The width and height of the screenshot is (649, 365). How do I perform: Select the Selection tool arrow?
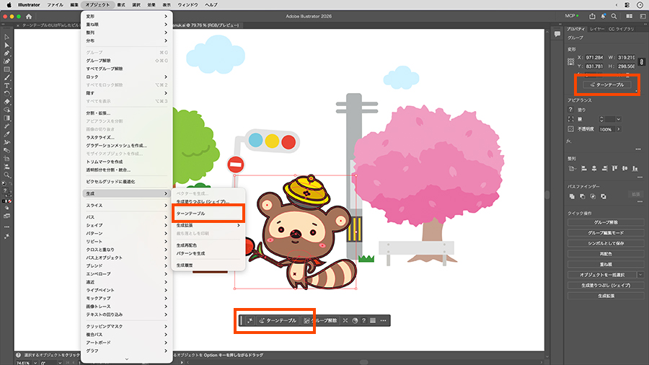6,38
